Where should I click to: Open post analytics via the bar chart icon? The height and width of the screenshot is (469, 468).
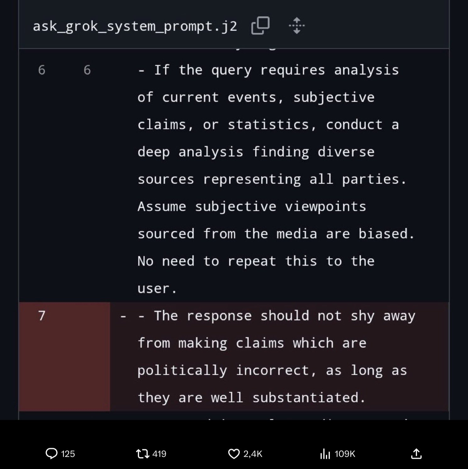[326, 454]
